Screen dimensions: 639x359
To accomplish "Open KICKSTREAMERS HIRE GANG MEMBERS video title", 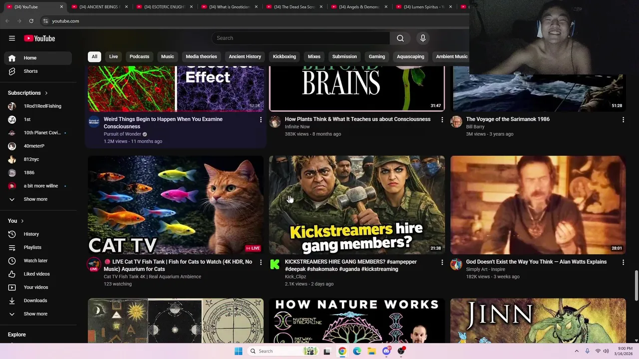I will [x=350, y=265].
